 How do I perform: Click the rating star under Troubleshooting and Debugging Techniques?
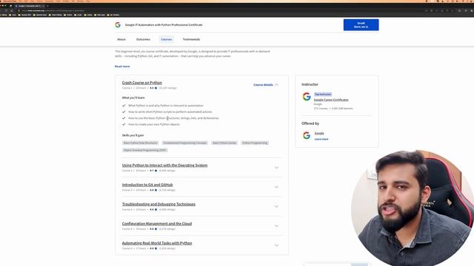pos(156,210)
